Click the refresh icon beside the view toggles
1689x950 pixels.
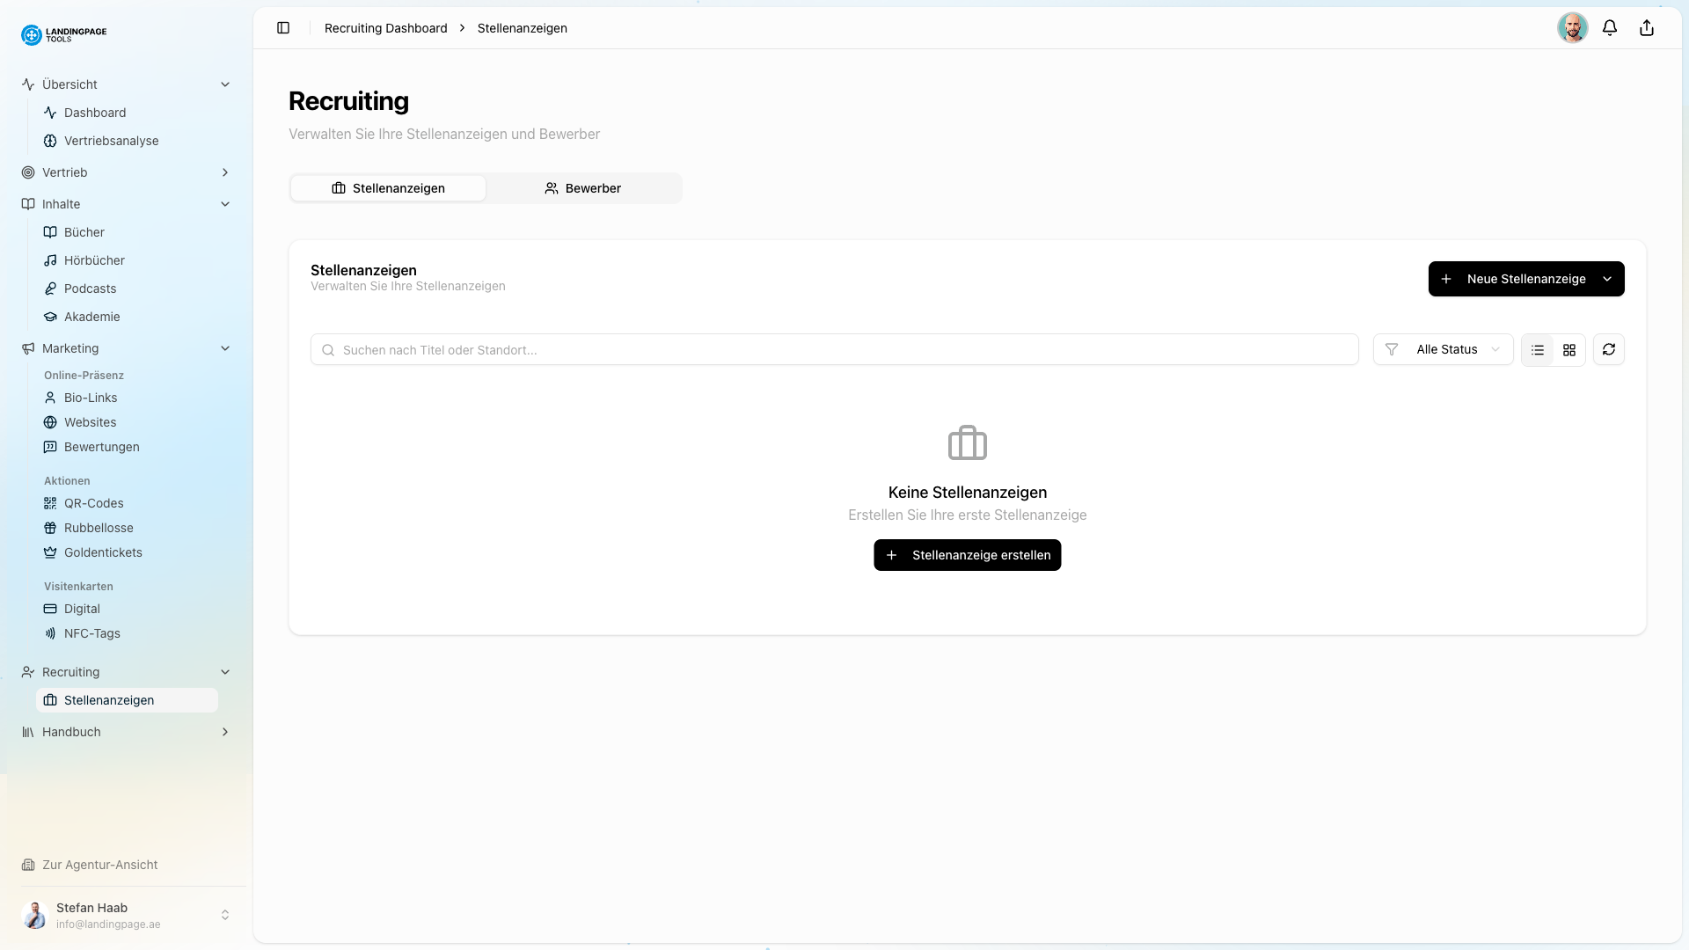1609,349
